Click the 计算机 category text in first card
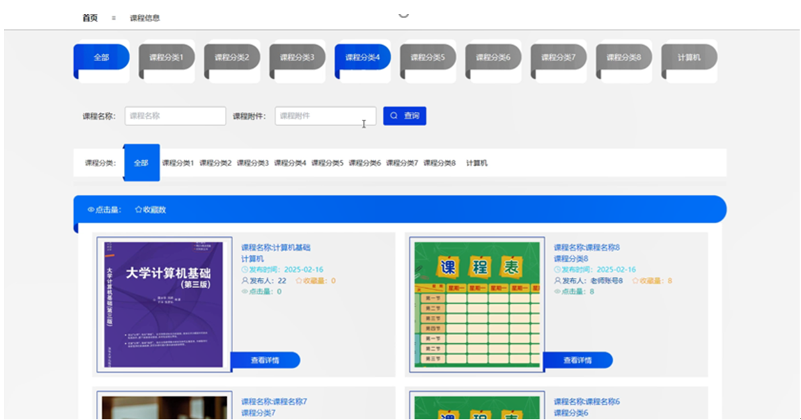801x420 pixels. pyautogui.click(x=252, y=258)
